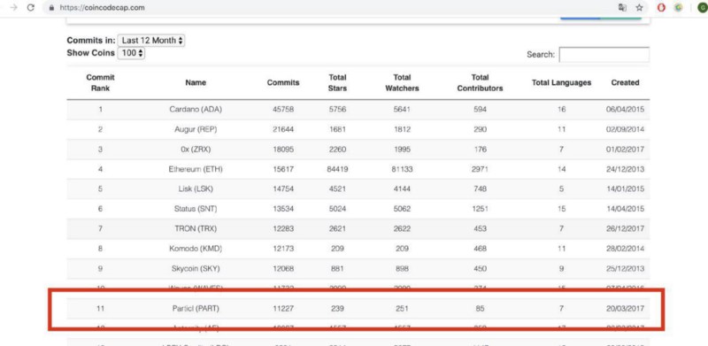Click Ethereum's commits value 15617
Image resolution: width=708 pixels, height=346 pixels.
[283, 169]
